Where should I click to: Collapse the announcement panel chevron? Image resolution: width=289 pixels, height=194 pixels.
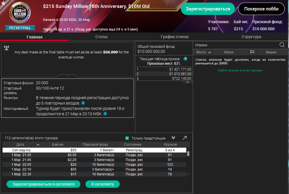tap(67, 76)
